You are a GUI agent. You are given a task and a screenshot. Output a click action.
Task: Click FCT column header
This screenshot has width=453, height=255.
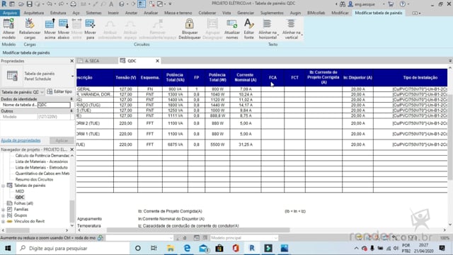[x=294, y=77]
